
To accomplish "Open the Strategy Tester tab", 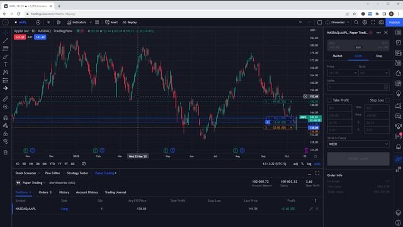I will [x=77, y=173].
